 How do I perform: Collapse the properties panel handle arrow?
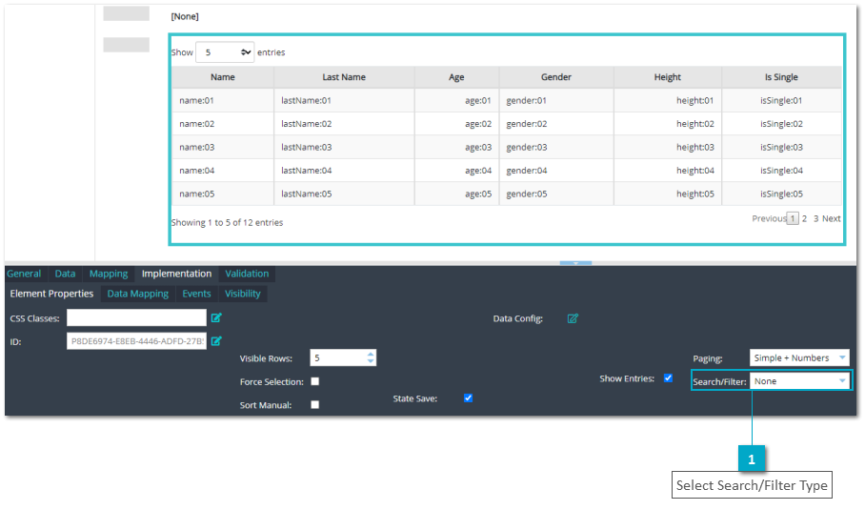click(575, 263)
